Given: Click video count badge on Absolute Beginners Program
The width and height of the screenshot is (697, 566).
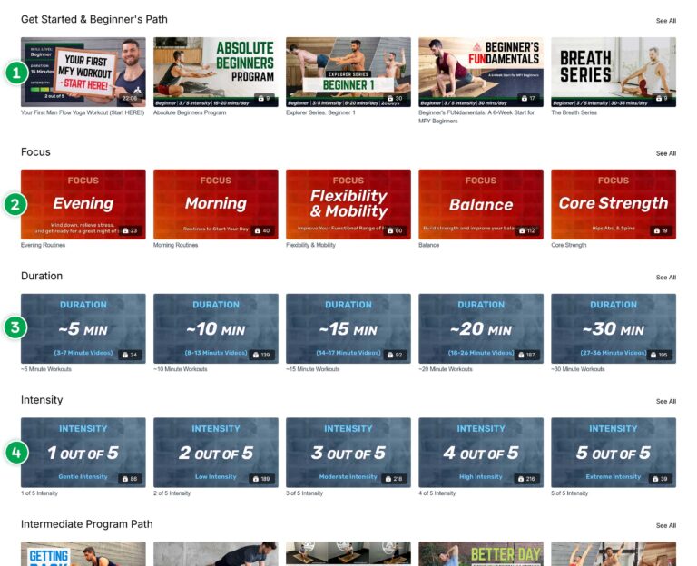Looking at the screenshot, I should pos(261,98).
